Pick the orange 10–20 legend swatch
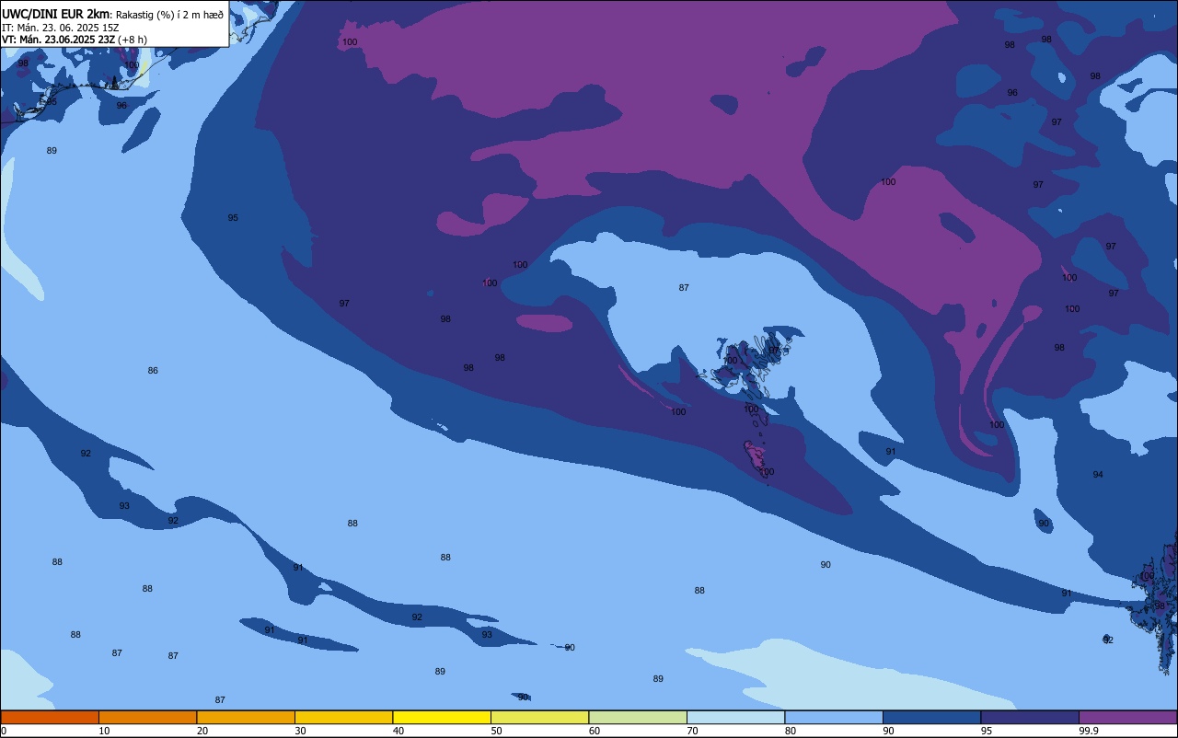Viewport: 1178px width, 738px height. 147,717
